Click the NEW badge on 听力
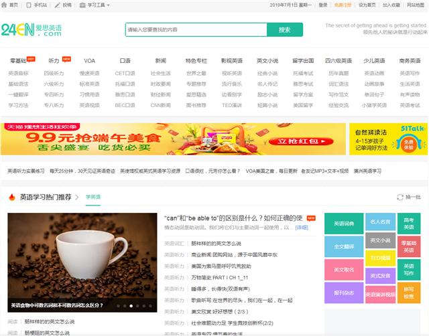The height and width of the screenshot is (336, 429). 66,59
